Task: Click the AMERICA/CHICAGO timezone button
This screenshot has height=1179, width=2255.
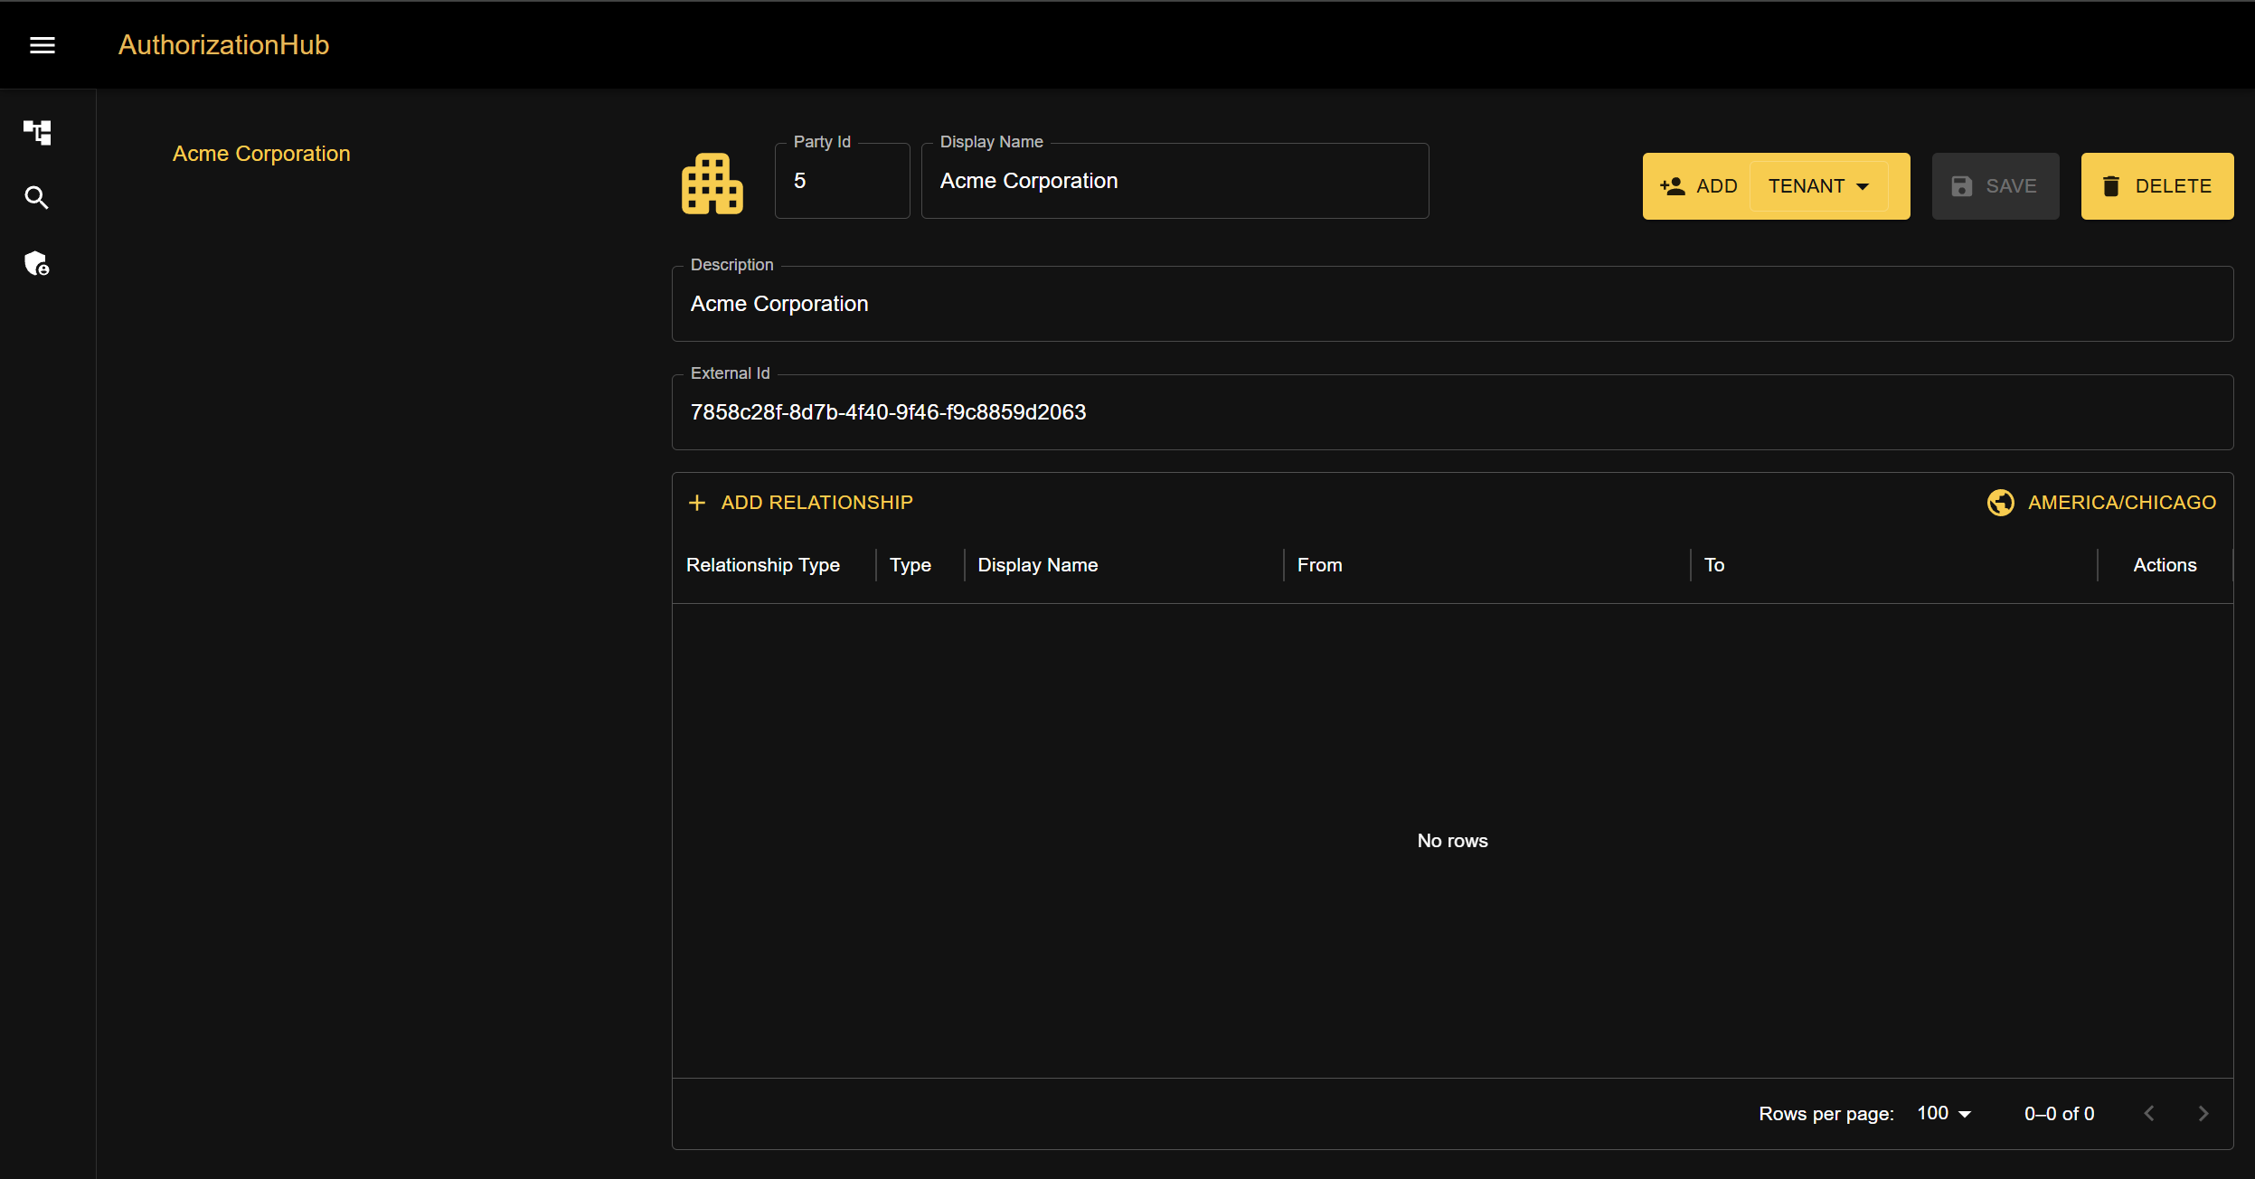Action: pos(2101,503)
